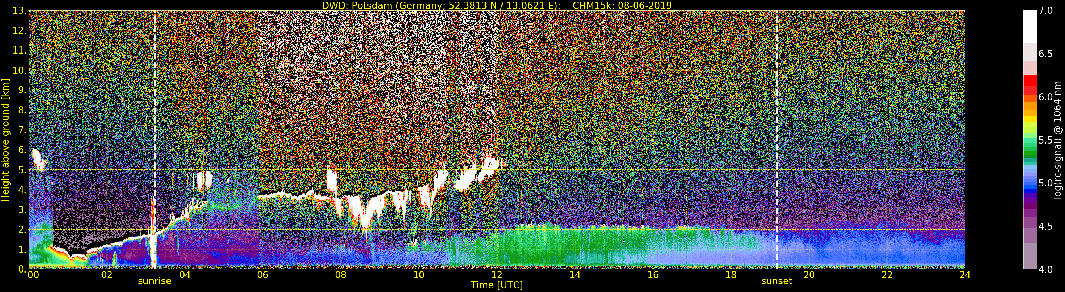Click the height axis tick label '8.'

click(22, 110)
